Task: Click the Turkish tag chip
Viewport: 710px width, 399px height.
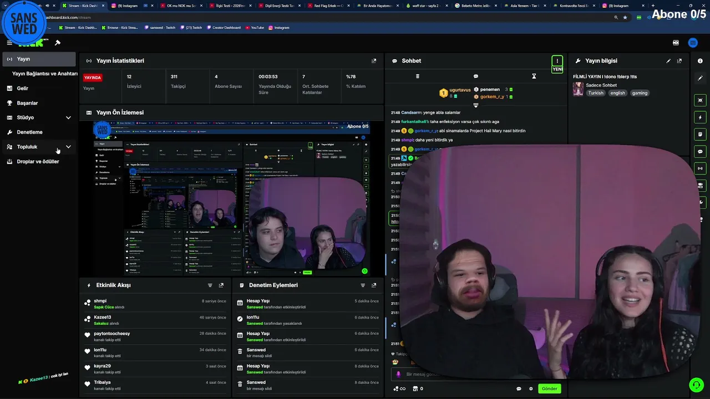Action: tap(596, 93)
